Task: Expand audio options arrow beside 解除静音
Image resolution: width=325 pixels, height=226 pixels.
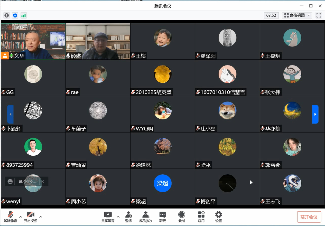Action: click(21, 217)
